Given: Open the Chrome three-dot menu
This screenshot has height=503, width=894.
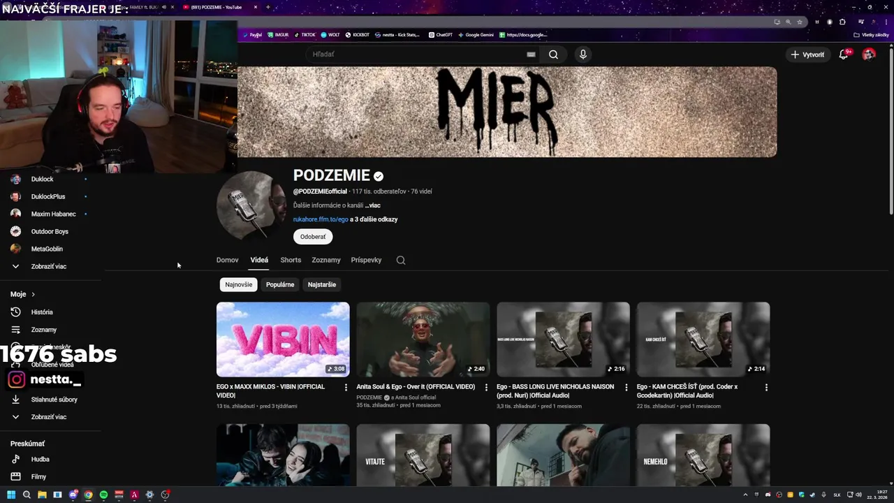Looking at the screenshot, I should click(886, 22).
